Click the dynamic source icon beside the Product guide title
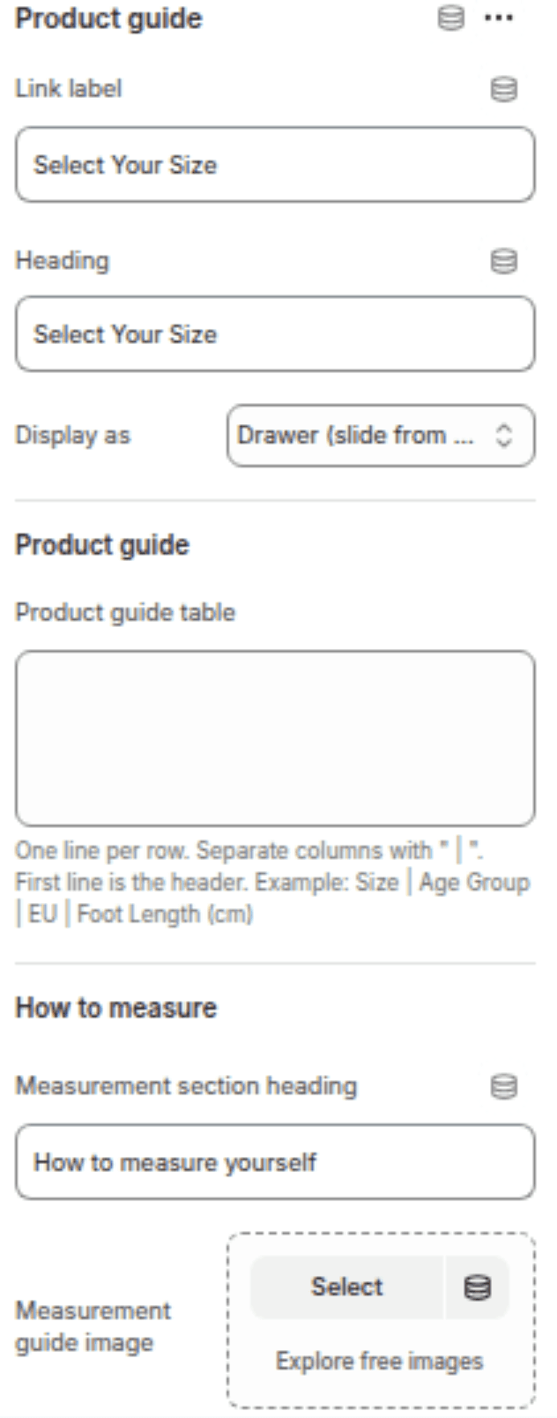This screenshot has width=557, height=1418. (450, 19)
